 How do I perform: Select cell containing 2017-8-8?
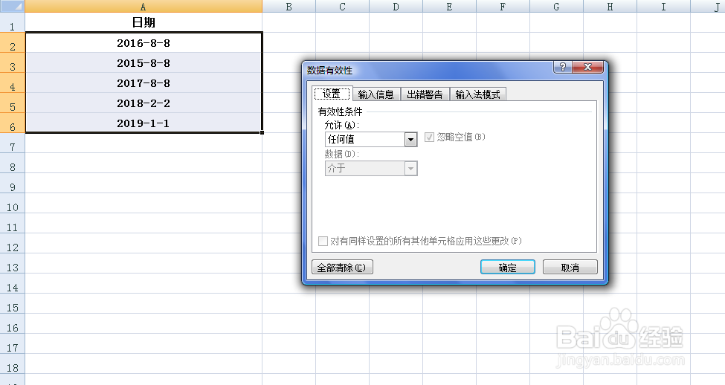click(144, 82)
